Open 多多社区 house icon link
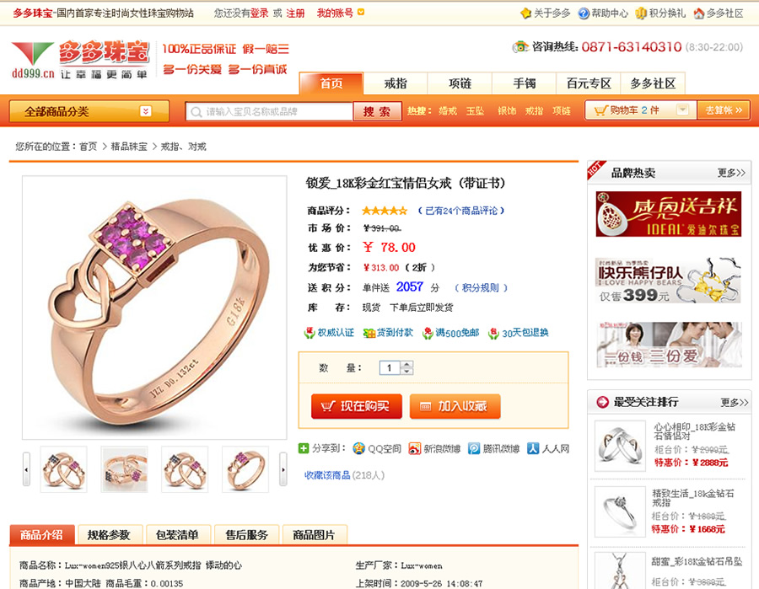 click(x=698, y=13)
